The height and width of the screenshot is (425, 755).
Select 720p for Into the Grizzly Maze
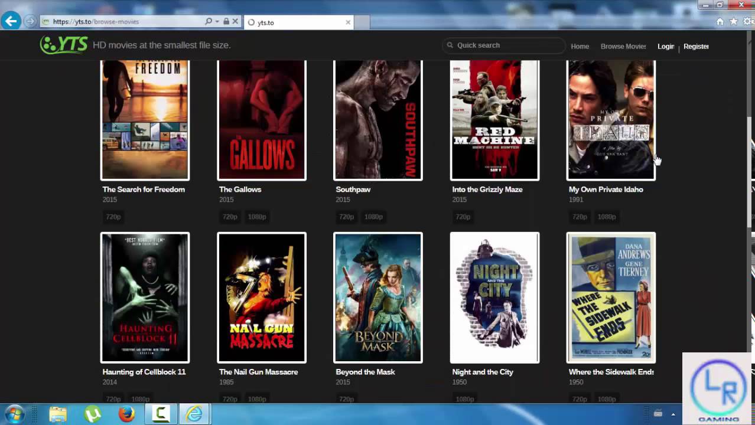[463, 217]
